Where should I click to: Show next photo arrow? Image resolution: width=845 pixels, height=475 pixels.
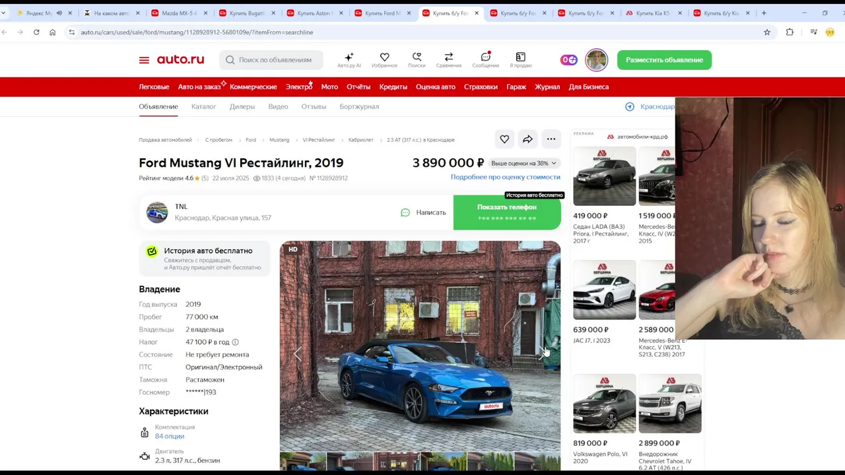(x=543, y=354)
